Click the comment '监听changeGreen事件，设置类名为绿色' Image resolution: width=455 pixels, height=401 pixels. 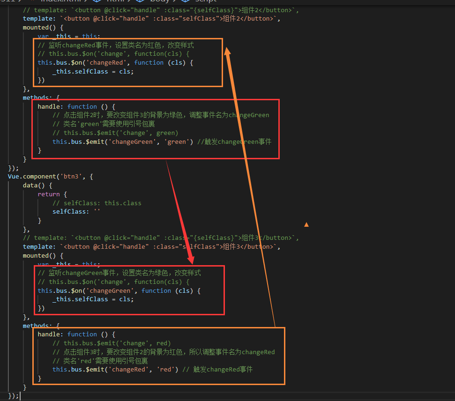pyautogui.click(x=119, y=273)
